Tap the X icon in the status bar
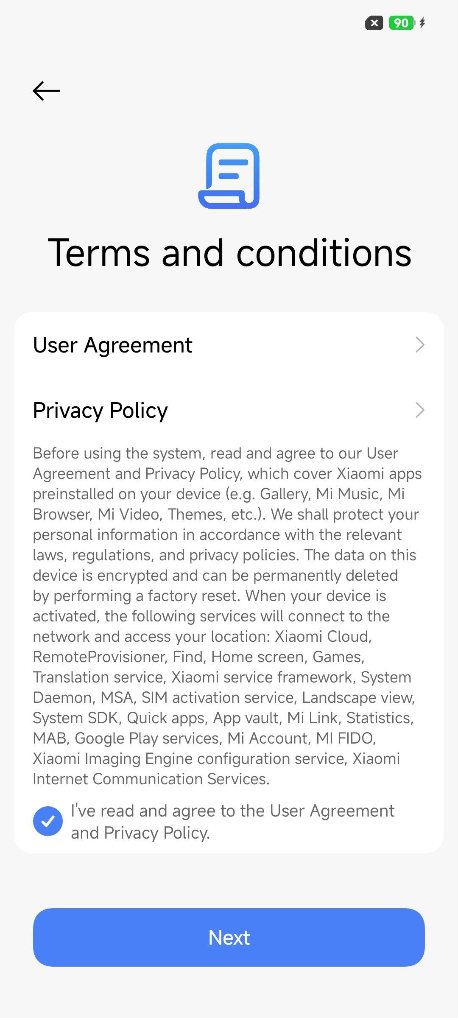Image resolution: width=458 pixels, height=1018 pixels. (x=374, y=23)
